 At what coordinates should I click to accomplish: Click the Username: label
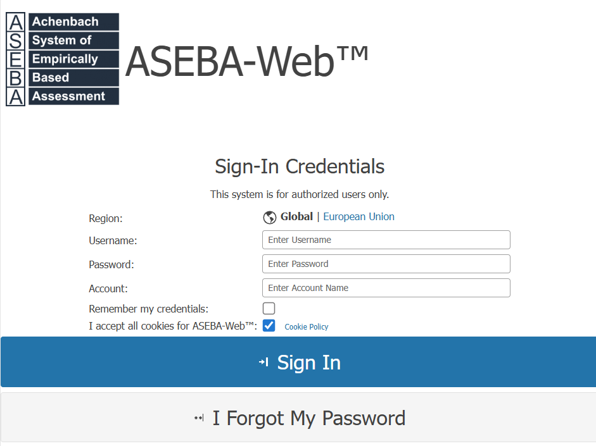113,240
